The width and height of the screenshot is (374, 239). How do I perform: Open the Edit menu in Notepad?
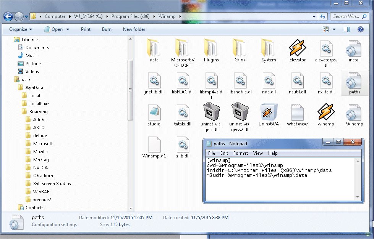coord(224,153)
